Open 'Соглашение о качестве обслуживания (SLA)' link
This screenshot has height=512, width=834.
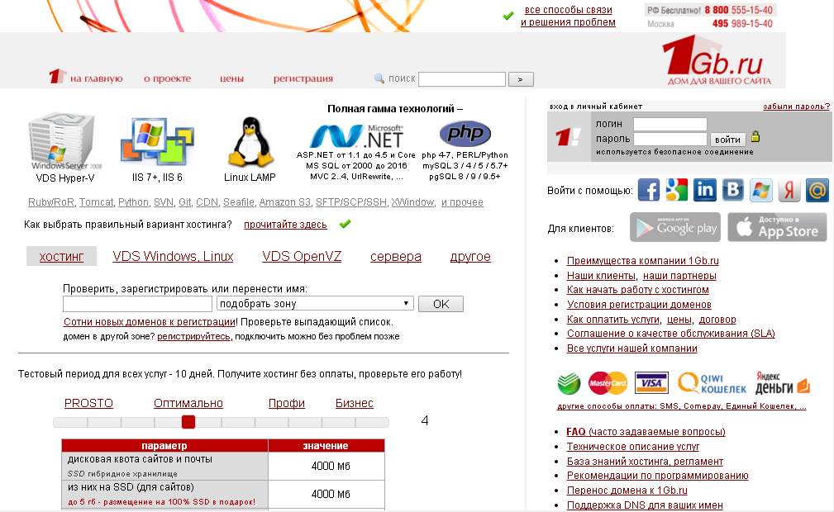(x=670, y=334)
